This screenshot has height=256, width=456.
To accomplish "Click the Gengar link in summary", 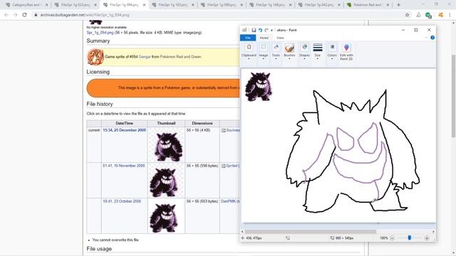I will point(145,57).
